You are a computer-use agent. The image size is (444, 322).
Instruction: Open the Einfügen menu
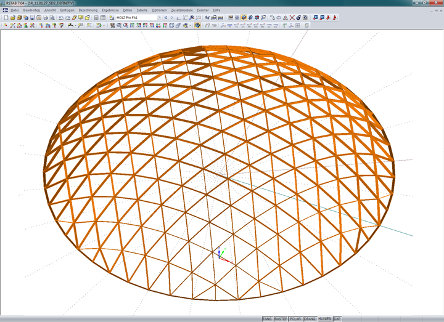pyautogui.click(x=67, y=10)
